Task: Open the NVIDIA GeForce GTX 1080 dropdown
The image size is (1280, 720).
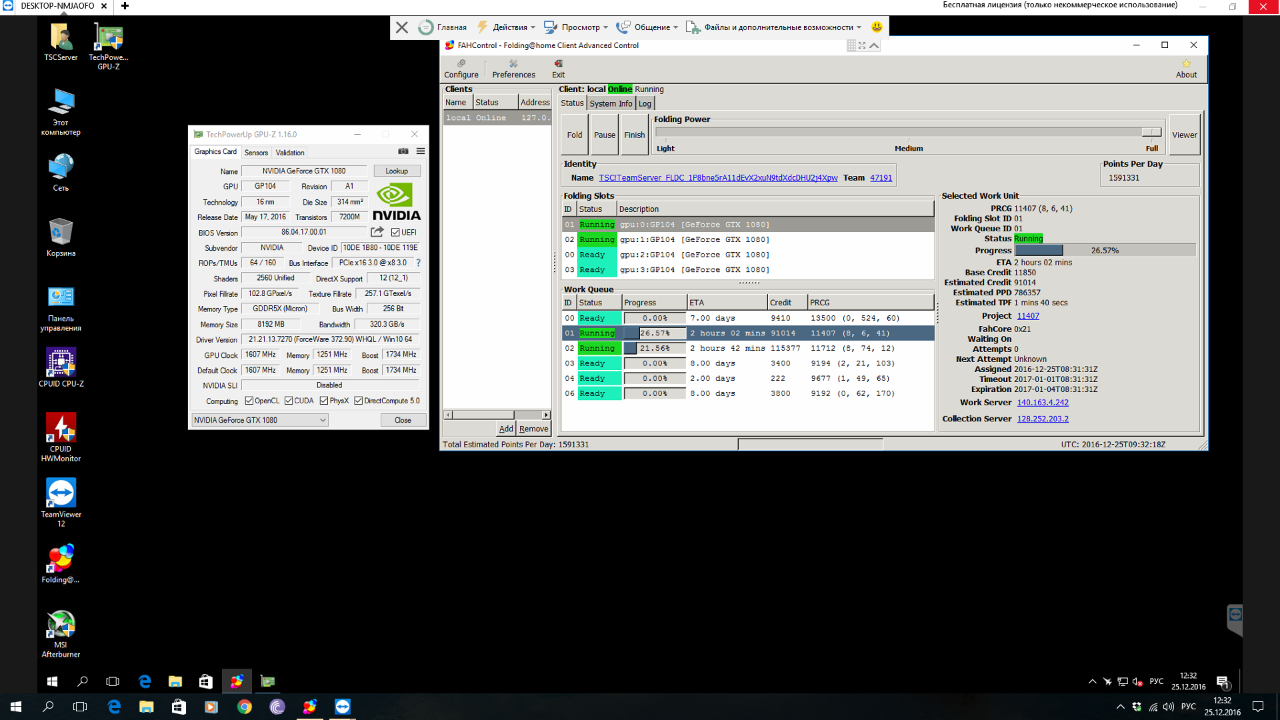Action: pos(260,420)
